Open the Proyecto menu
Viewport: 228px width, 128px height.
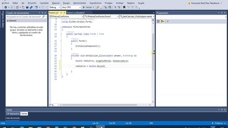click(32, 3)
